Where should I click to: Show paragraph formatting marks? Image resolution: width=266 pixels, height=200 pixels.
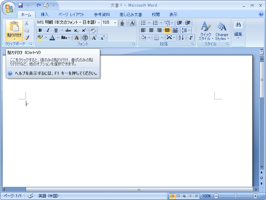191,38
